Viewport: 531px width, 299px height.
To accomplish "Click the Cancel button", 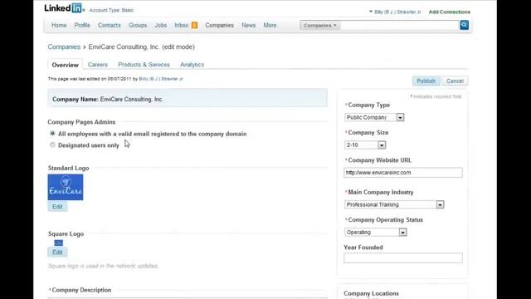I will click(455, 81).
